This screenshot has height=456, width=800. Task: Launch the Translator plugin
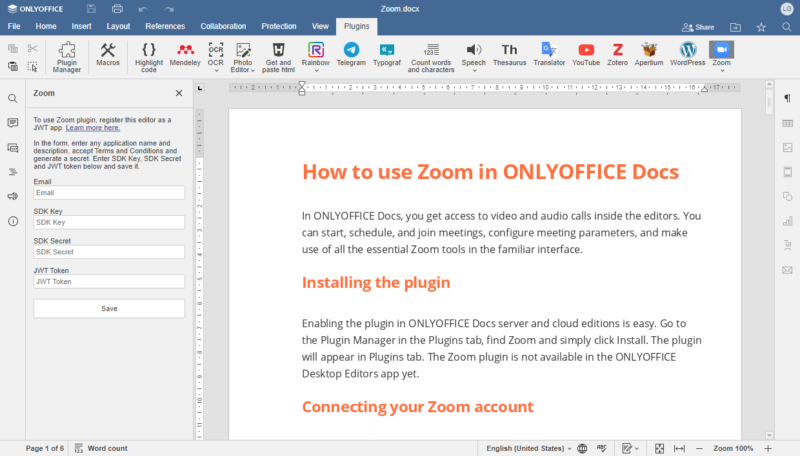point(549,54)
